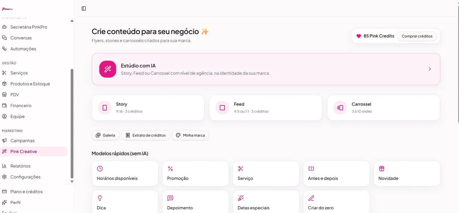Open the Galeria button

(x=105, y=135)
